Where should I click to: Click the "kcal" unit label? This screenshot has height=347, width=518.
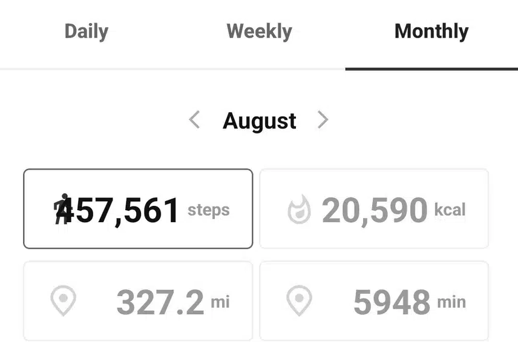tap(450, 210)
